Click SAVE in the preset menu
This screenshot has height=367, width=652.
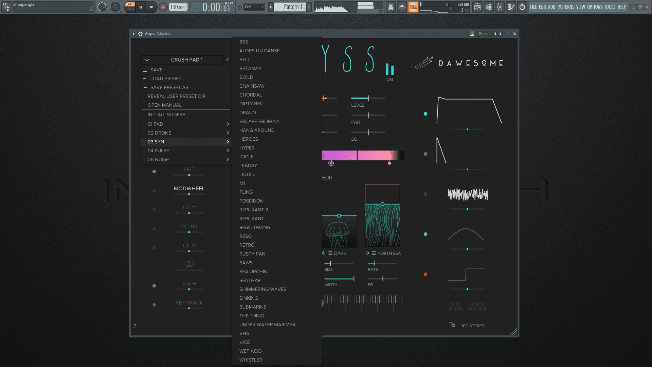point(156,70)
